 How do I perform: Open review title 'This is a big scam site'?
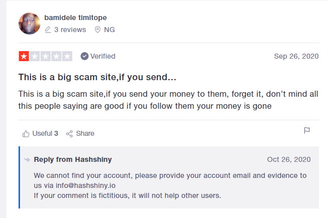click(x=97, y=77)
